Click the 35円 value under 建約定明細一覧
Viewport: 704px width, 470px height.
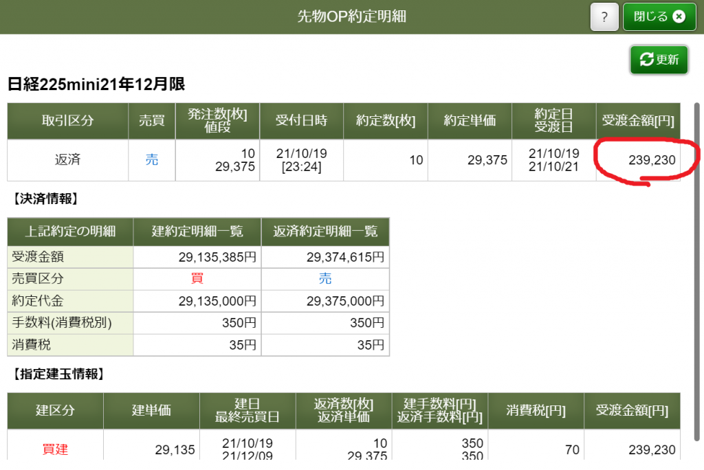[243, 345]
